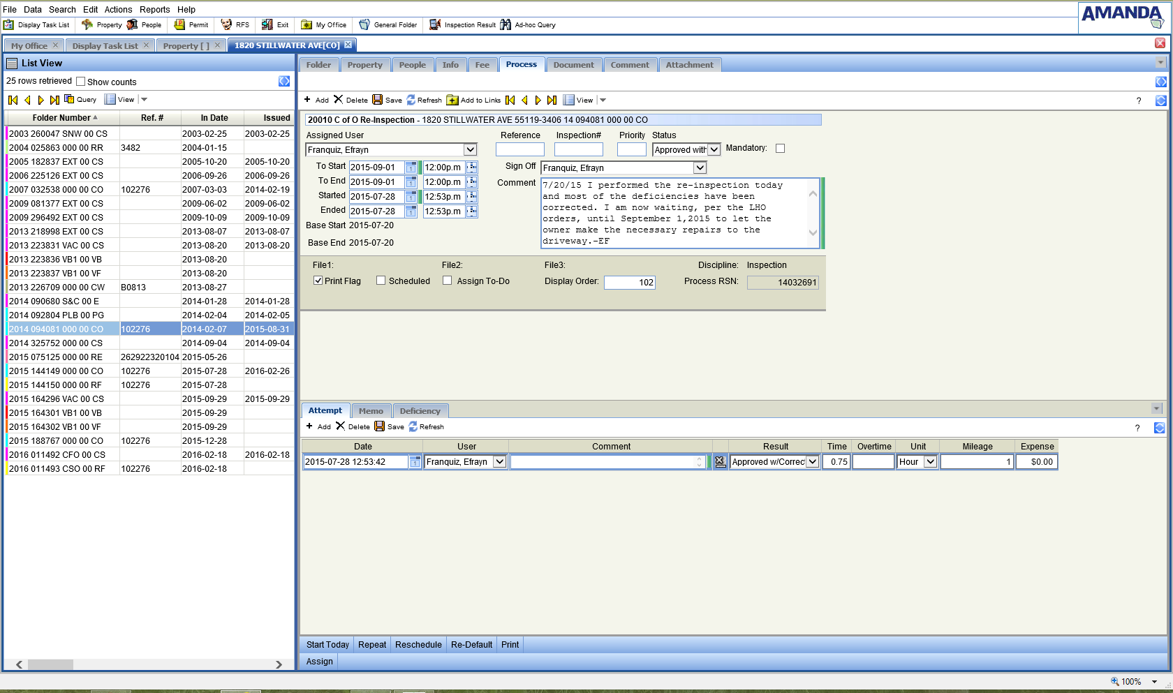The image size is (1173, 693).
Task: Expand the Result dropdown in Attempt row
Action: pos(812,461)
